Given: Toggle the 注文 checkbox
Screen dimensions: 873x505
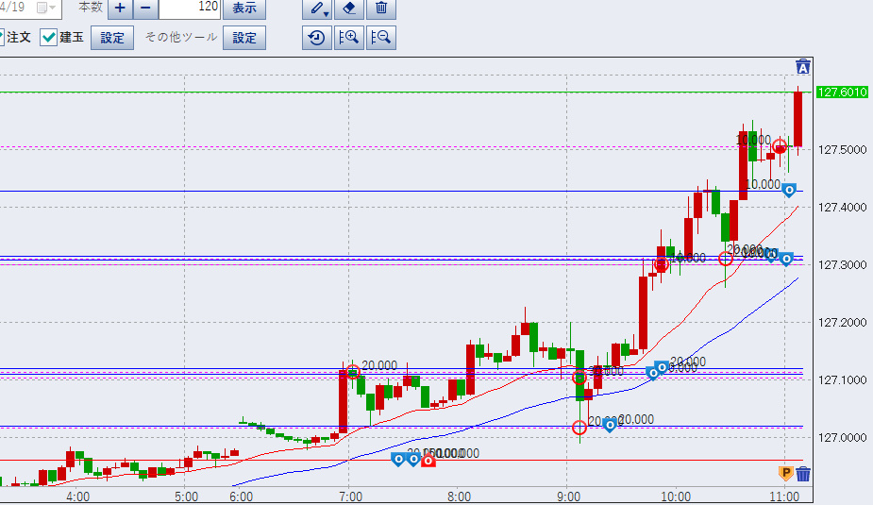Looking at the screenshot, I should click(2, 38).
